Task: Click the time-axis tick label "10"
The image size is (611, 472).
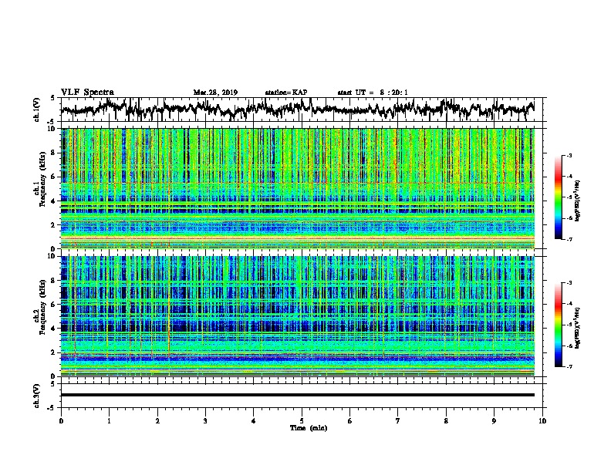Action: click(542, 421)
